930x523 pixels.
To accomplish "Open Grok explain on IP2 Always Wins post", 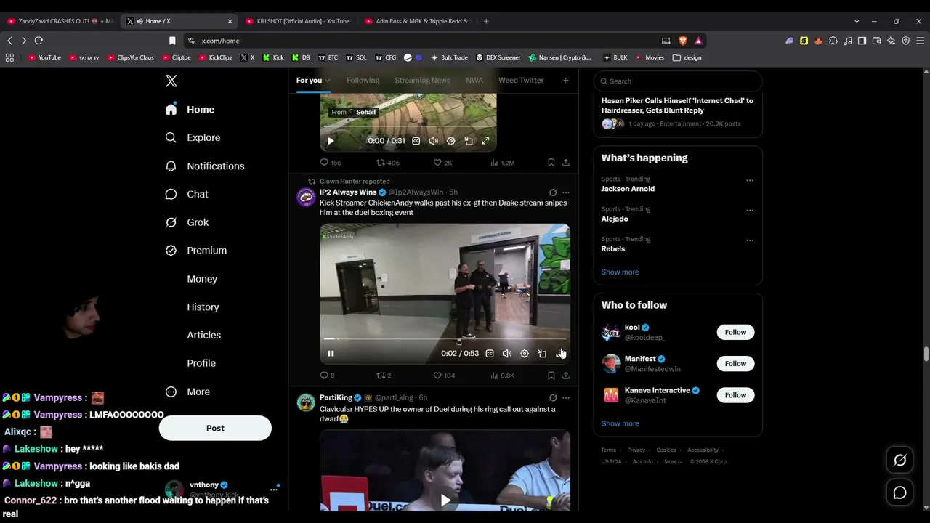I will coord(553,192).
